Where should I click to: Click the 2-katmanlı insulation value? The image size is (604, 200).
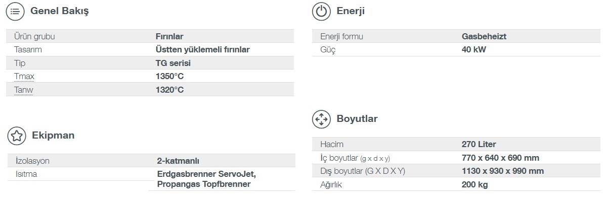pos(178,161)
